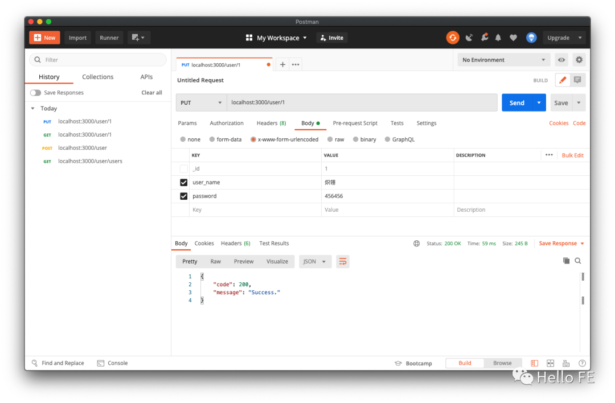Open Bootcamp
Screen dimensions: 615x403
click(x=413, y=363)
